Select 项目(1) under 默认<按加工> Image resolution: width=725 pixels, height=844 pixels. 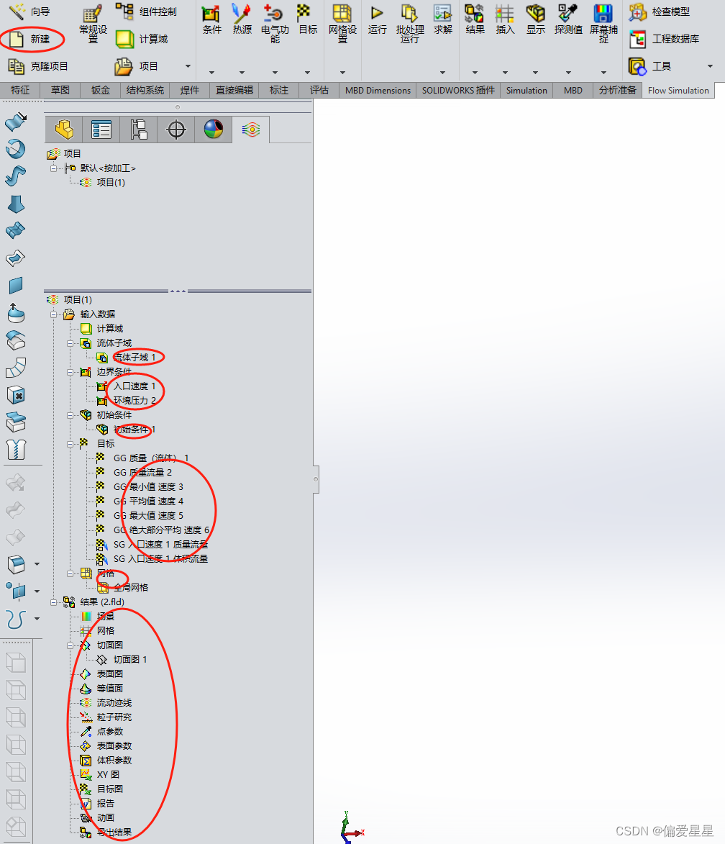click(x=110, y=183)
